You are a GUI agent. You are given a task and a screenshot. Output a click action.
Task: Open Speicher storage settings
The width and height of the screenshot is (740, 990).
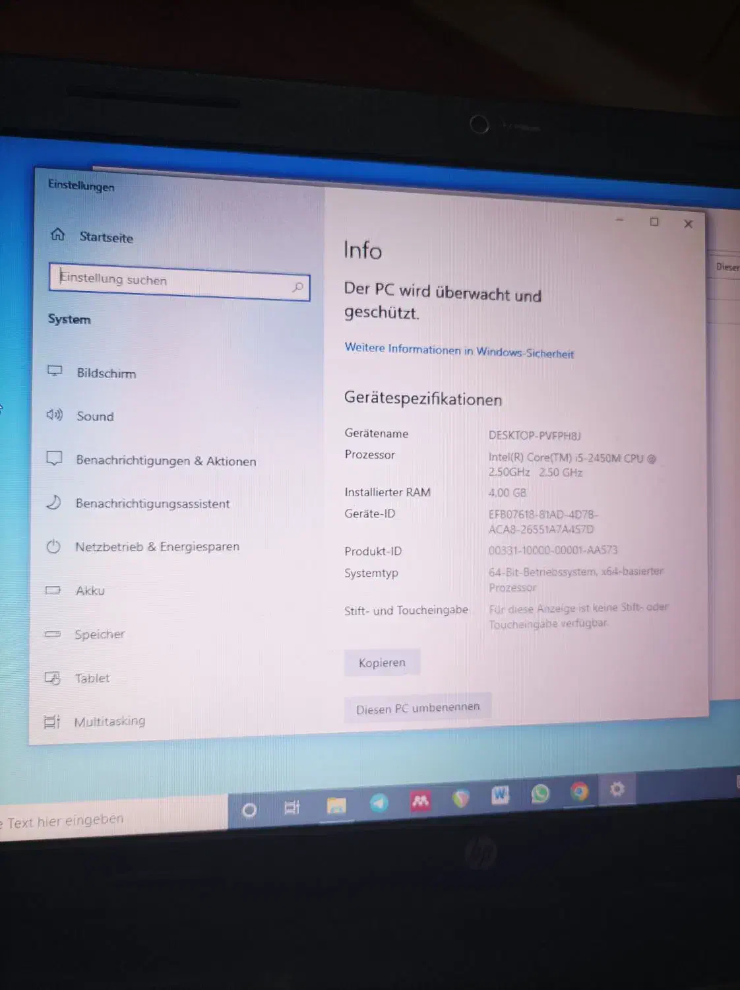coord(99,634)
